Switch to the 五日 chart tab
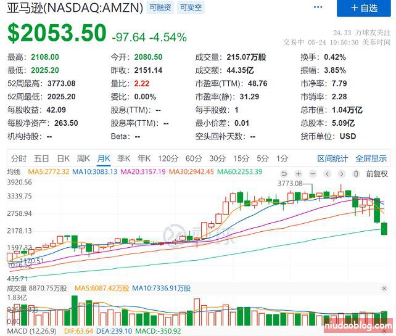Viewport: 396px width, 336px height. (x=41, y=158)
